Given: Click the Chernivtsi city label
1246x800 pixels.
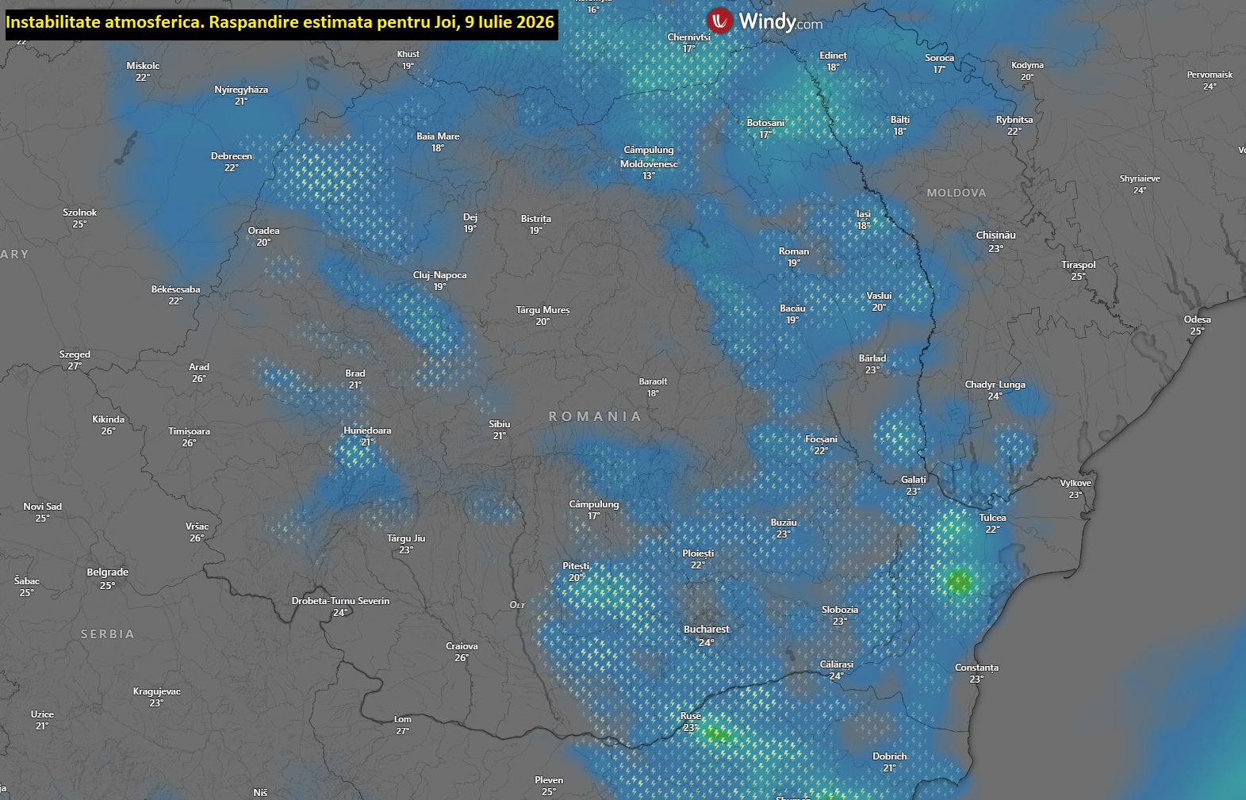Looking at the screenshot, I should click(x=688, y=37).
